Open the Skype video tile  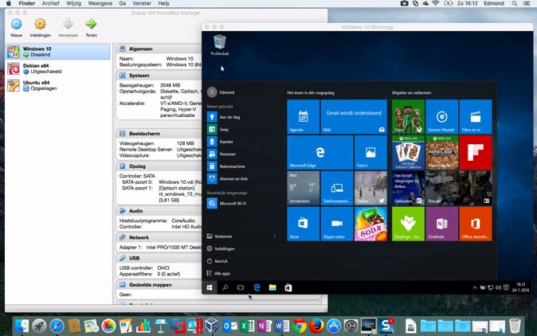coord(337,224)
